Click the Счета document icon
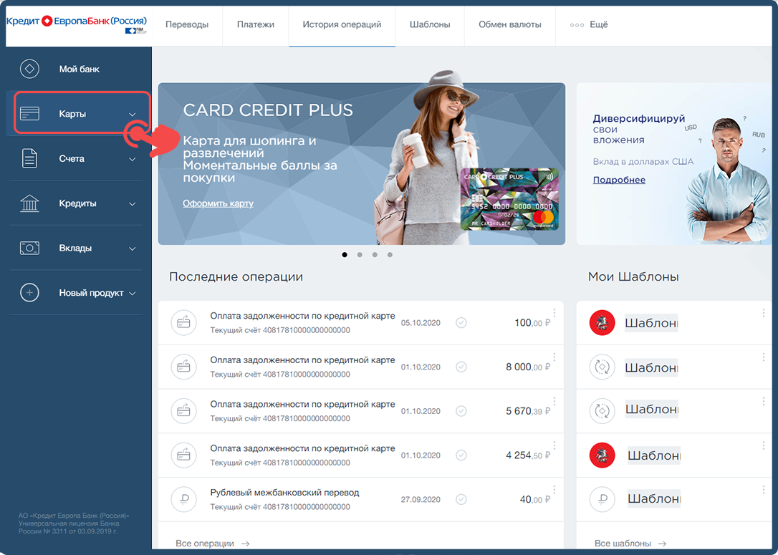 29,158
